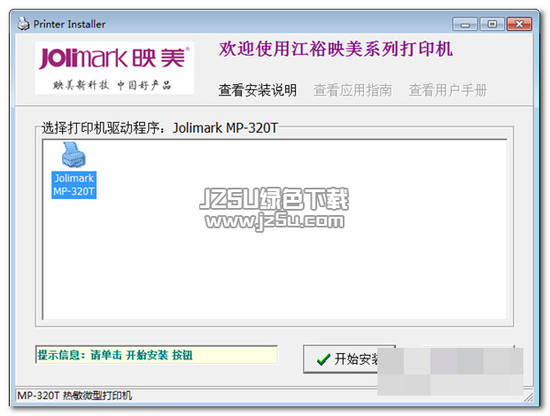This screenshot has height=416, width=550.
Task: Click the 提示信息 hint message field
Action: [x=157, y=355]
